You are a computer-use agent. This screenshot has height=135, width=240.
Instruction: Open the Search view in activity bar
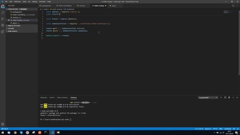3,12
